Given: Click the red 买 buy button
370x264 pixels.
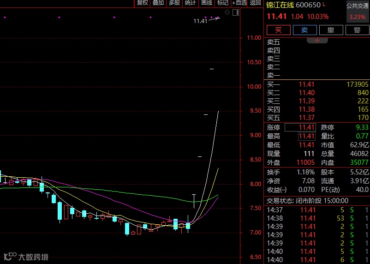Looking at the screenshot, I should click(x=279, y=30).
